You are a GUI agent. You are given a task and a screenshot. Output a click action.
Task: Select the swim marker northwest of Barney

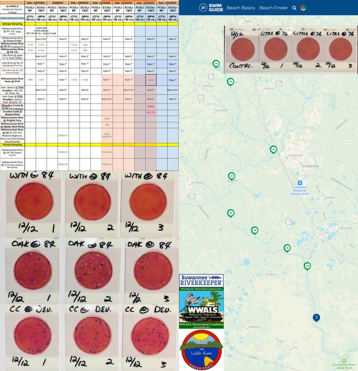pyautogui.click(x=216, y=64)
